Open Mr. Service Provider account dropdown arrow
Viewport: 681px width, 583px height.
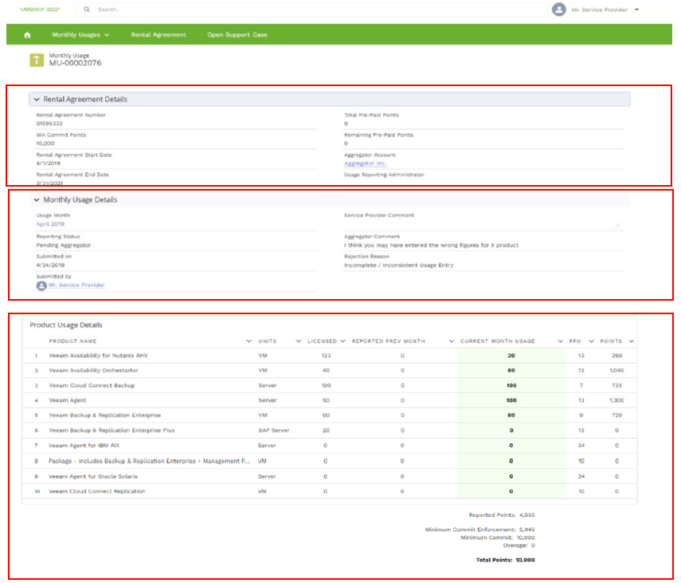(x=636, y=10)
